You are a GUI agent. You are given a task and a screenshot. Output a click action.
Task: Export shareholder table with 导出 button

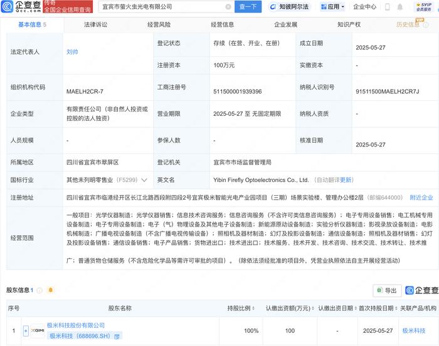pos(387,291)
